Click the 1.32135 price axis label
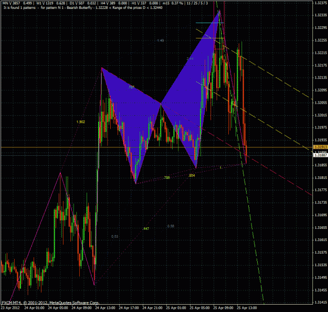The height and width of the screenshot is (312, 328). click(x=321, y=77)
